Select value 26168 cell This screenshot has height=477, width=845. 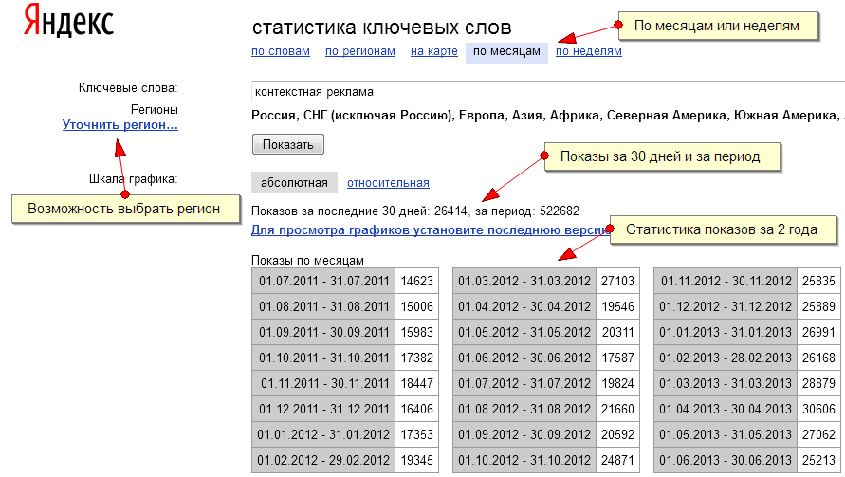pos(818,358)
